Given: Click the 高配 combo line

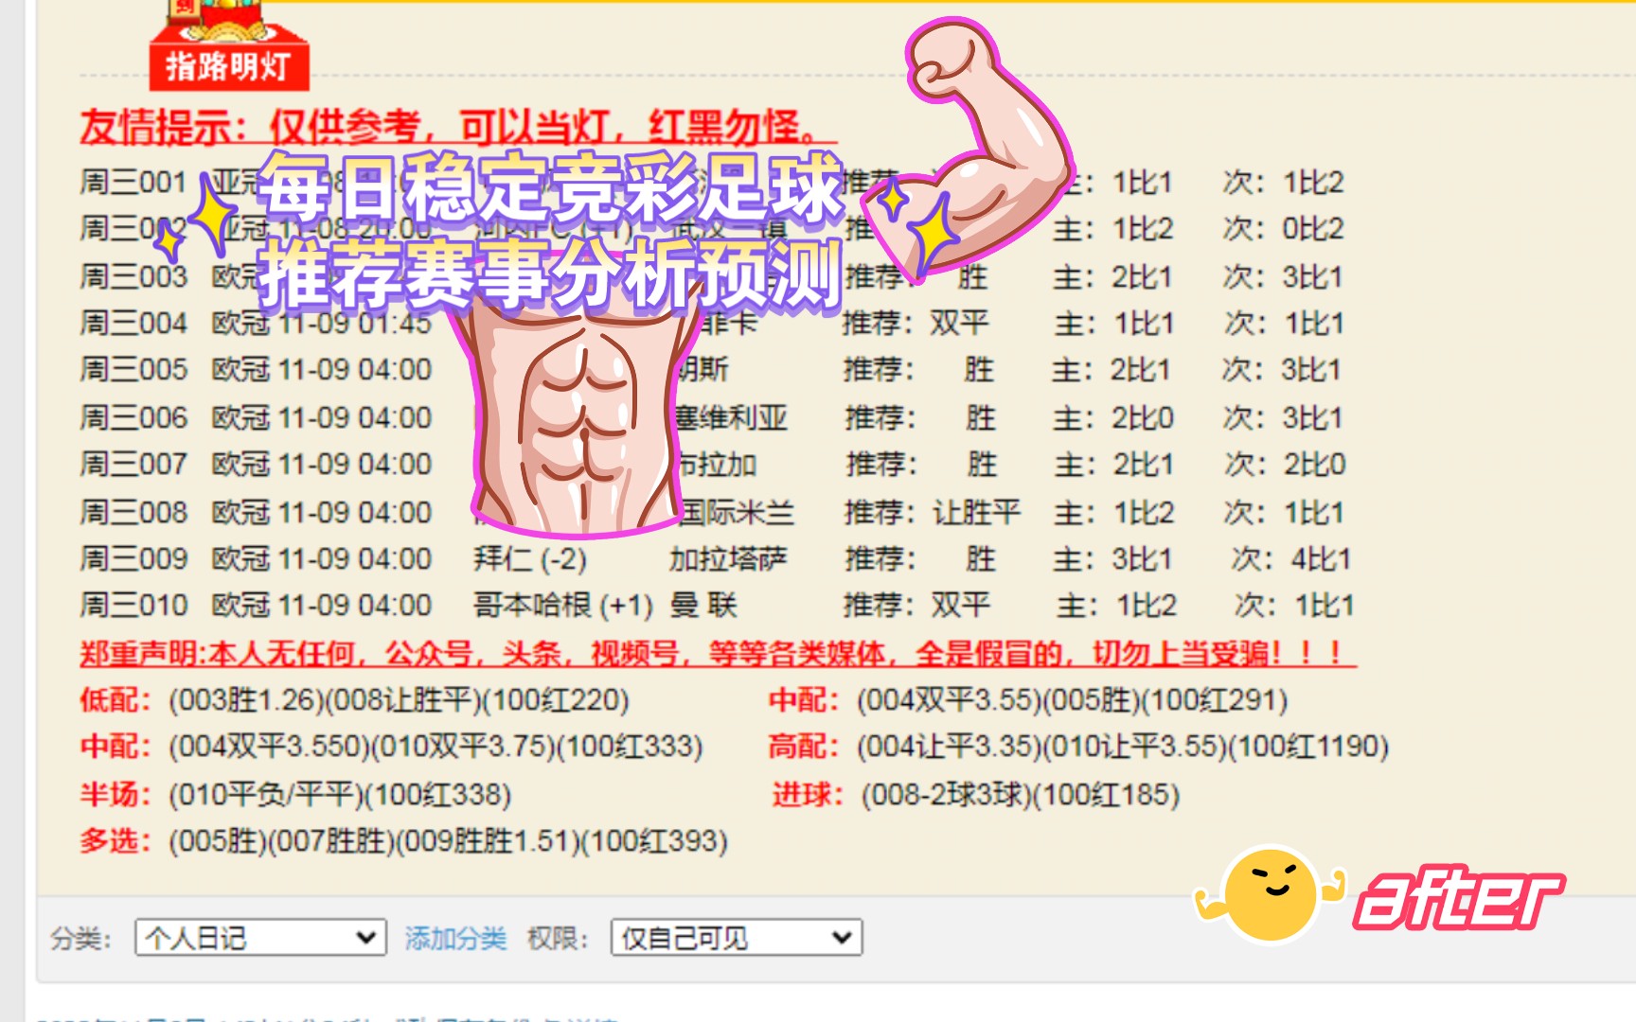Looking at the screenshot, I should tap(1077, 747).
